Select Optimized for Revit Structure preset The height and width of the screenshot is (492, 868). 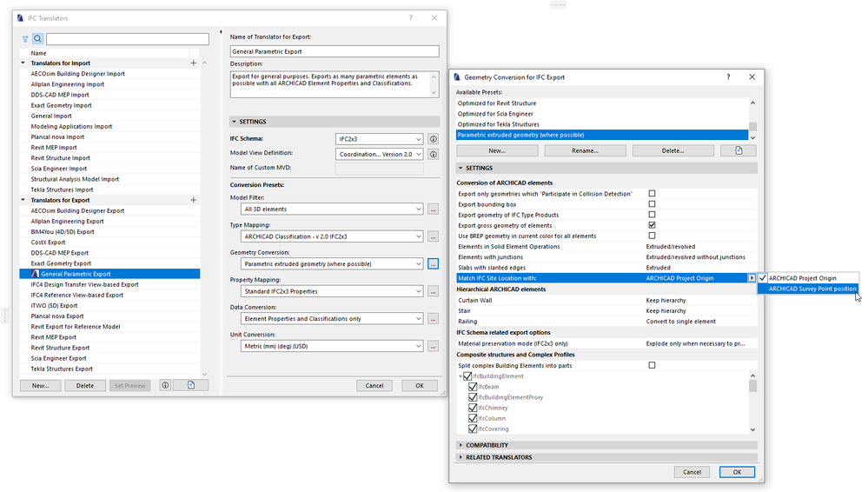click(602, 103)
